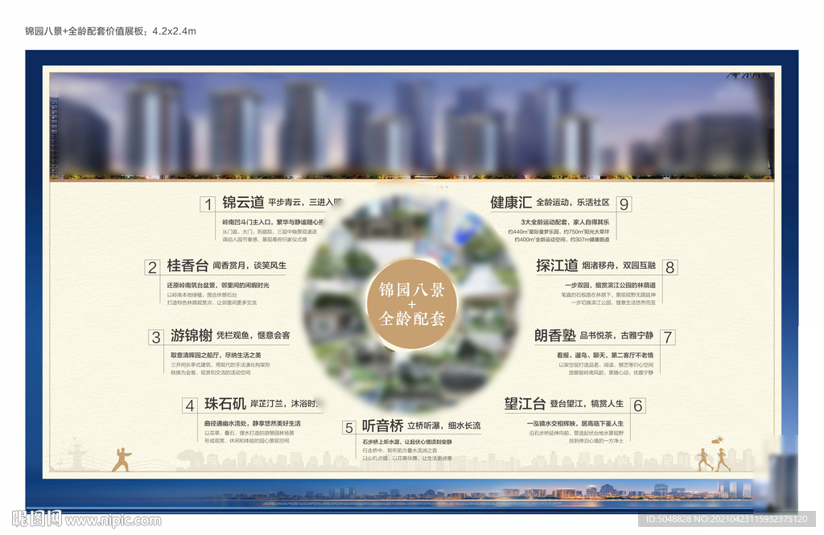Select the subtitle 全龄运动，乐活社区
The width and height of the screenshot is (824, 535).
click(x=573, y=202)
